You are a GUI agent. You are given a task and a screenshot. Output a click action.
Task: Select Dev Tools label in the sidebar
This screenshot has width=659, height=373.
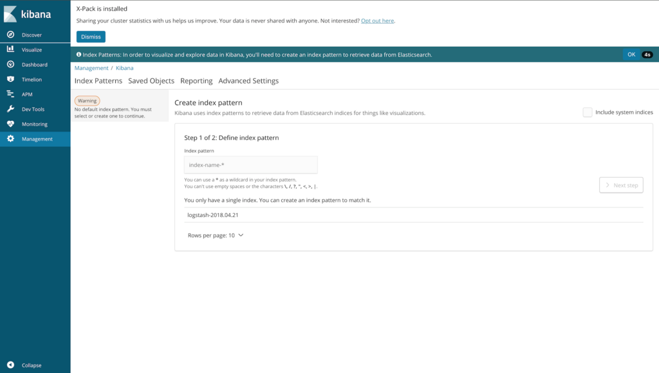[x=33, y=109]
